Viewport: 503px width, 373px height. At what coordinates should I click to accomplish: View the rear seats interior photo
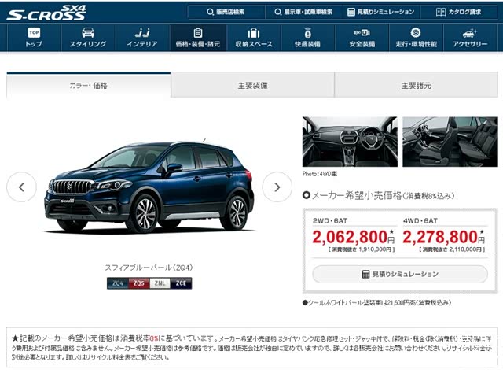(x=450, y=142)
